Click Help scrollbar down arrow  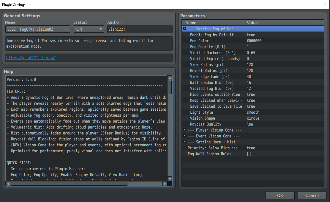pos(170,179)
